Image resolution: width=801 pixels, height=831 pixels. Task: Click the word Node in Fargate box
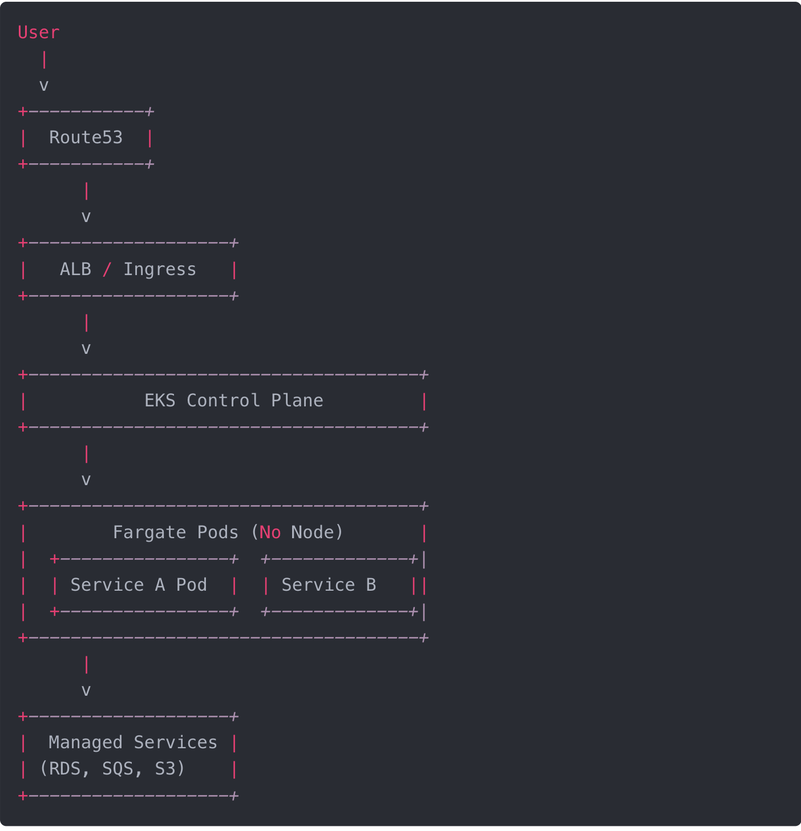point(313,533)
